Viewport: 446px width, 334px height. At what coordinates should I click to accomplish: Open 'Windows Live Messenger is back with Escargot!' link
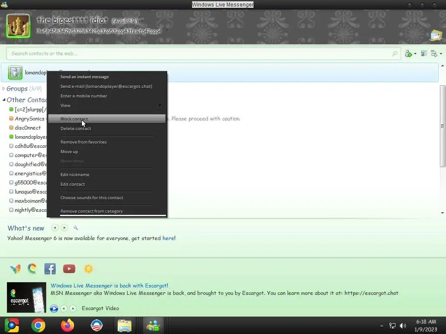pos(109,286)
